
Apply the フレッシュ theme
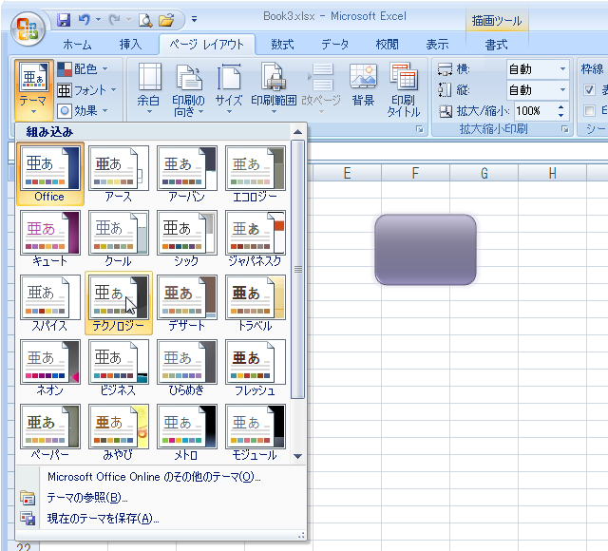[256, 368]
